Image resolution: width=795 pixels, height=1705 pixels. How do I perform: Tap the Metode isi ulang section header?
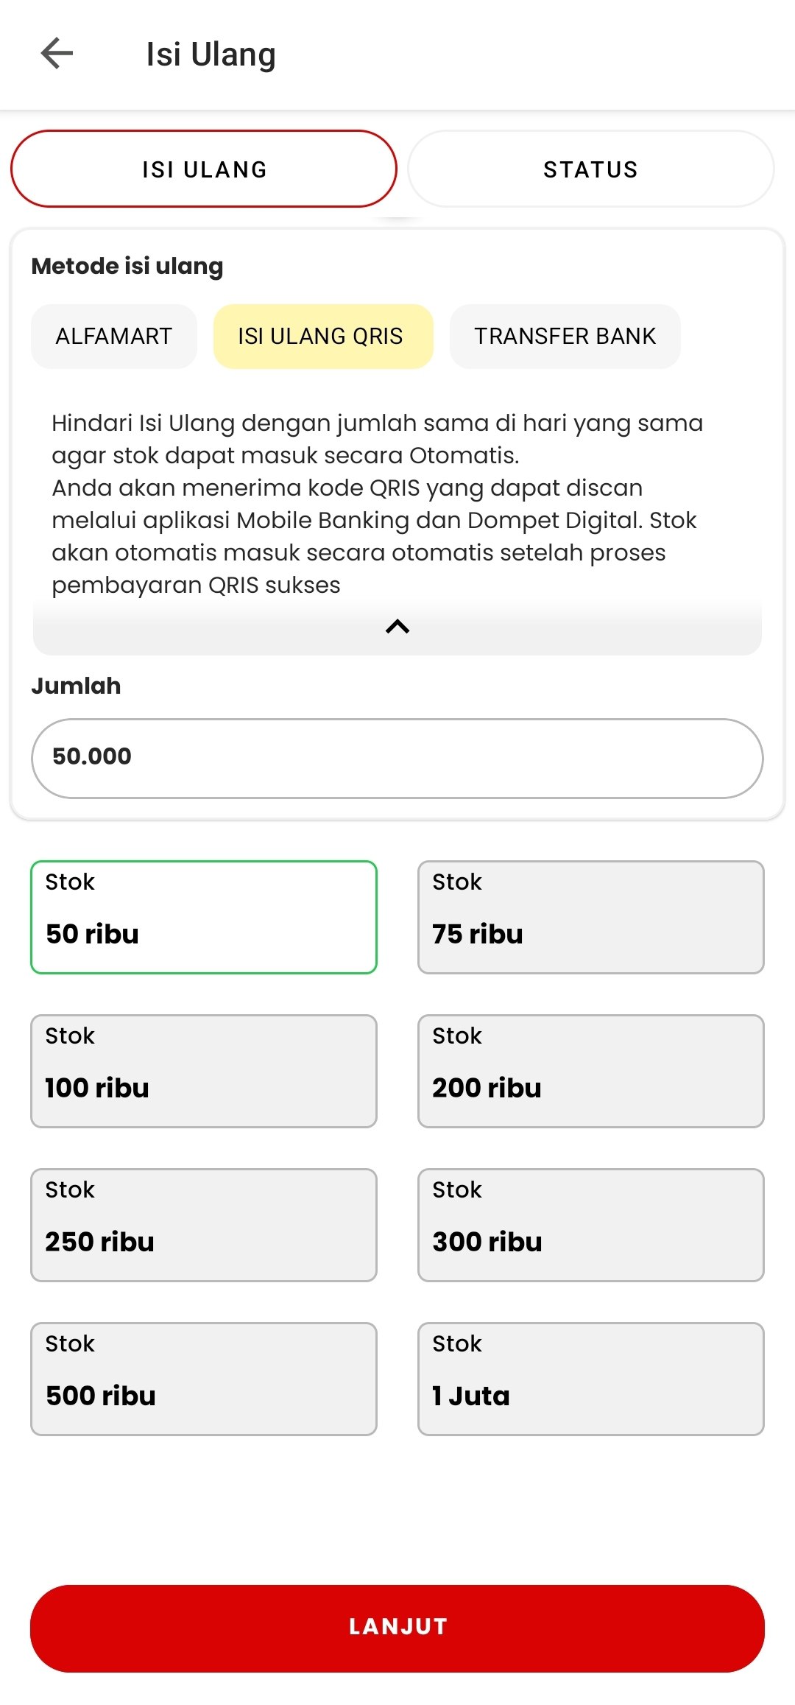tap(127, 266)
